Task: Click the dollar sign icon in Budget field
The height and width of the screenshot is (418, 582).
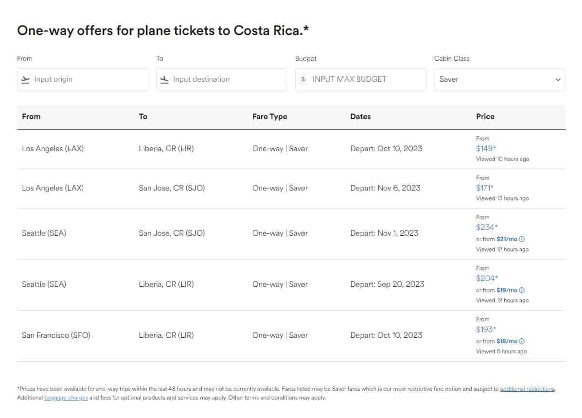Action: (x=303, y=79)
